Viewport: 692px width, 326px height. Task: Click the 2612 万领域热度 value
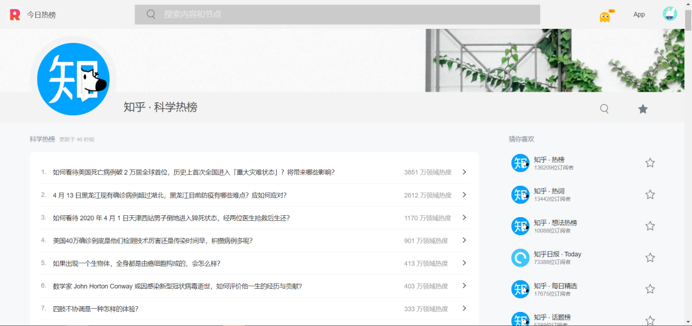[x=427, y=195]
